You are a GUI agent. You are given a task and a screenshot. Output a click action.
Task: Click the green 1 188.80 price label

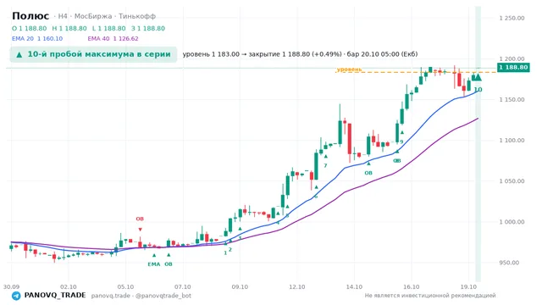(513, 68)
